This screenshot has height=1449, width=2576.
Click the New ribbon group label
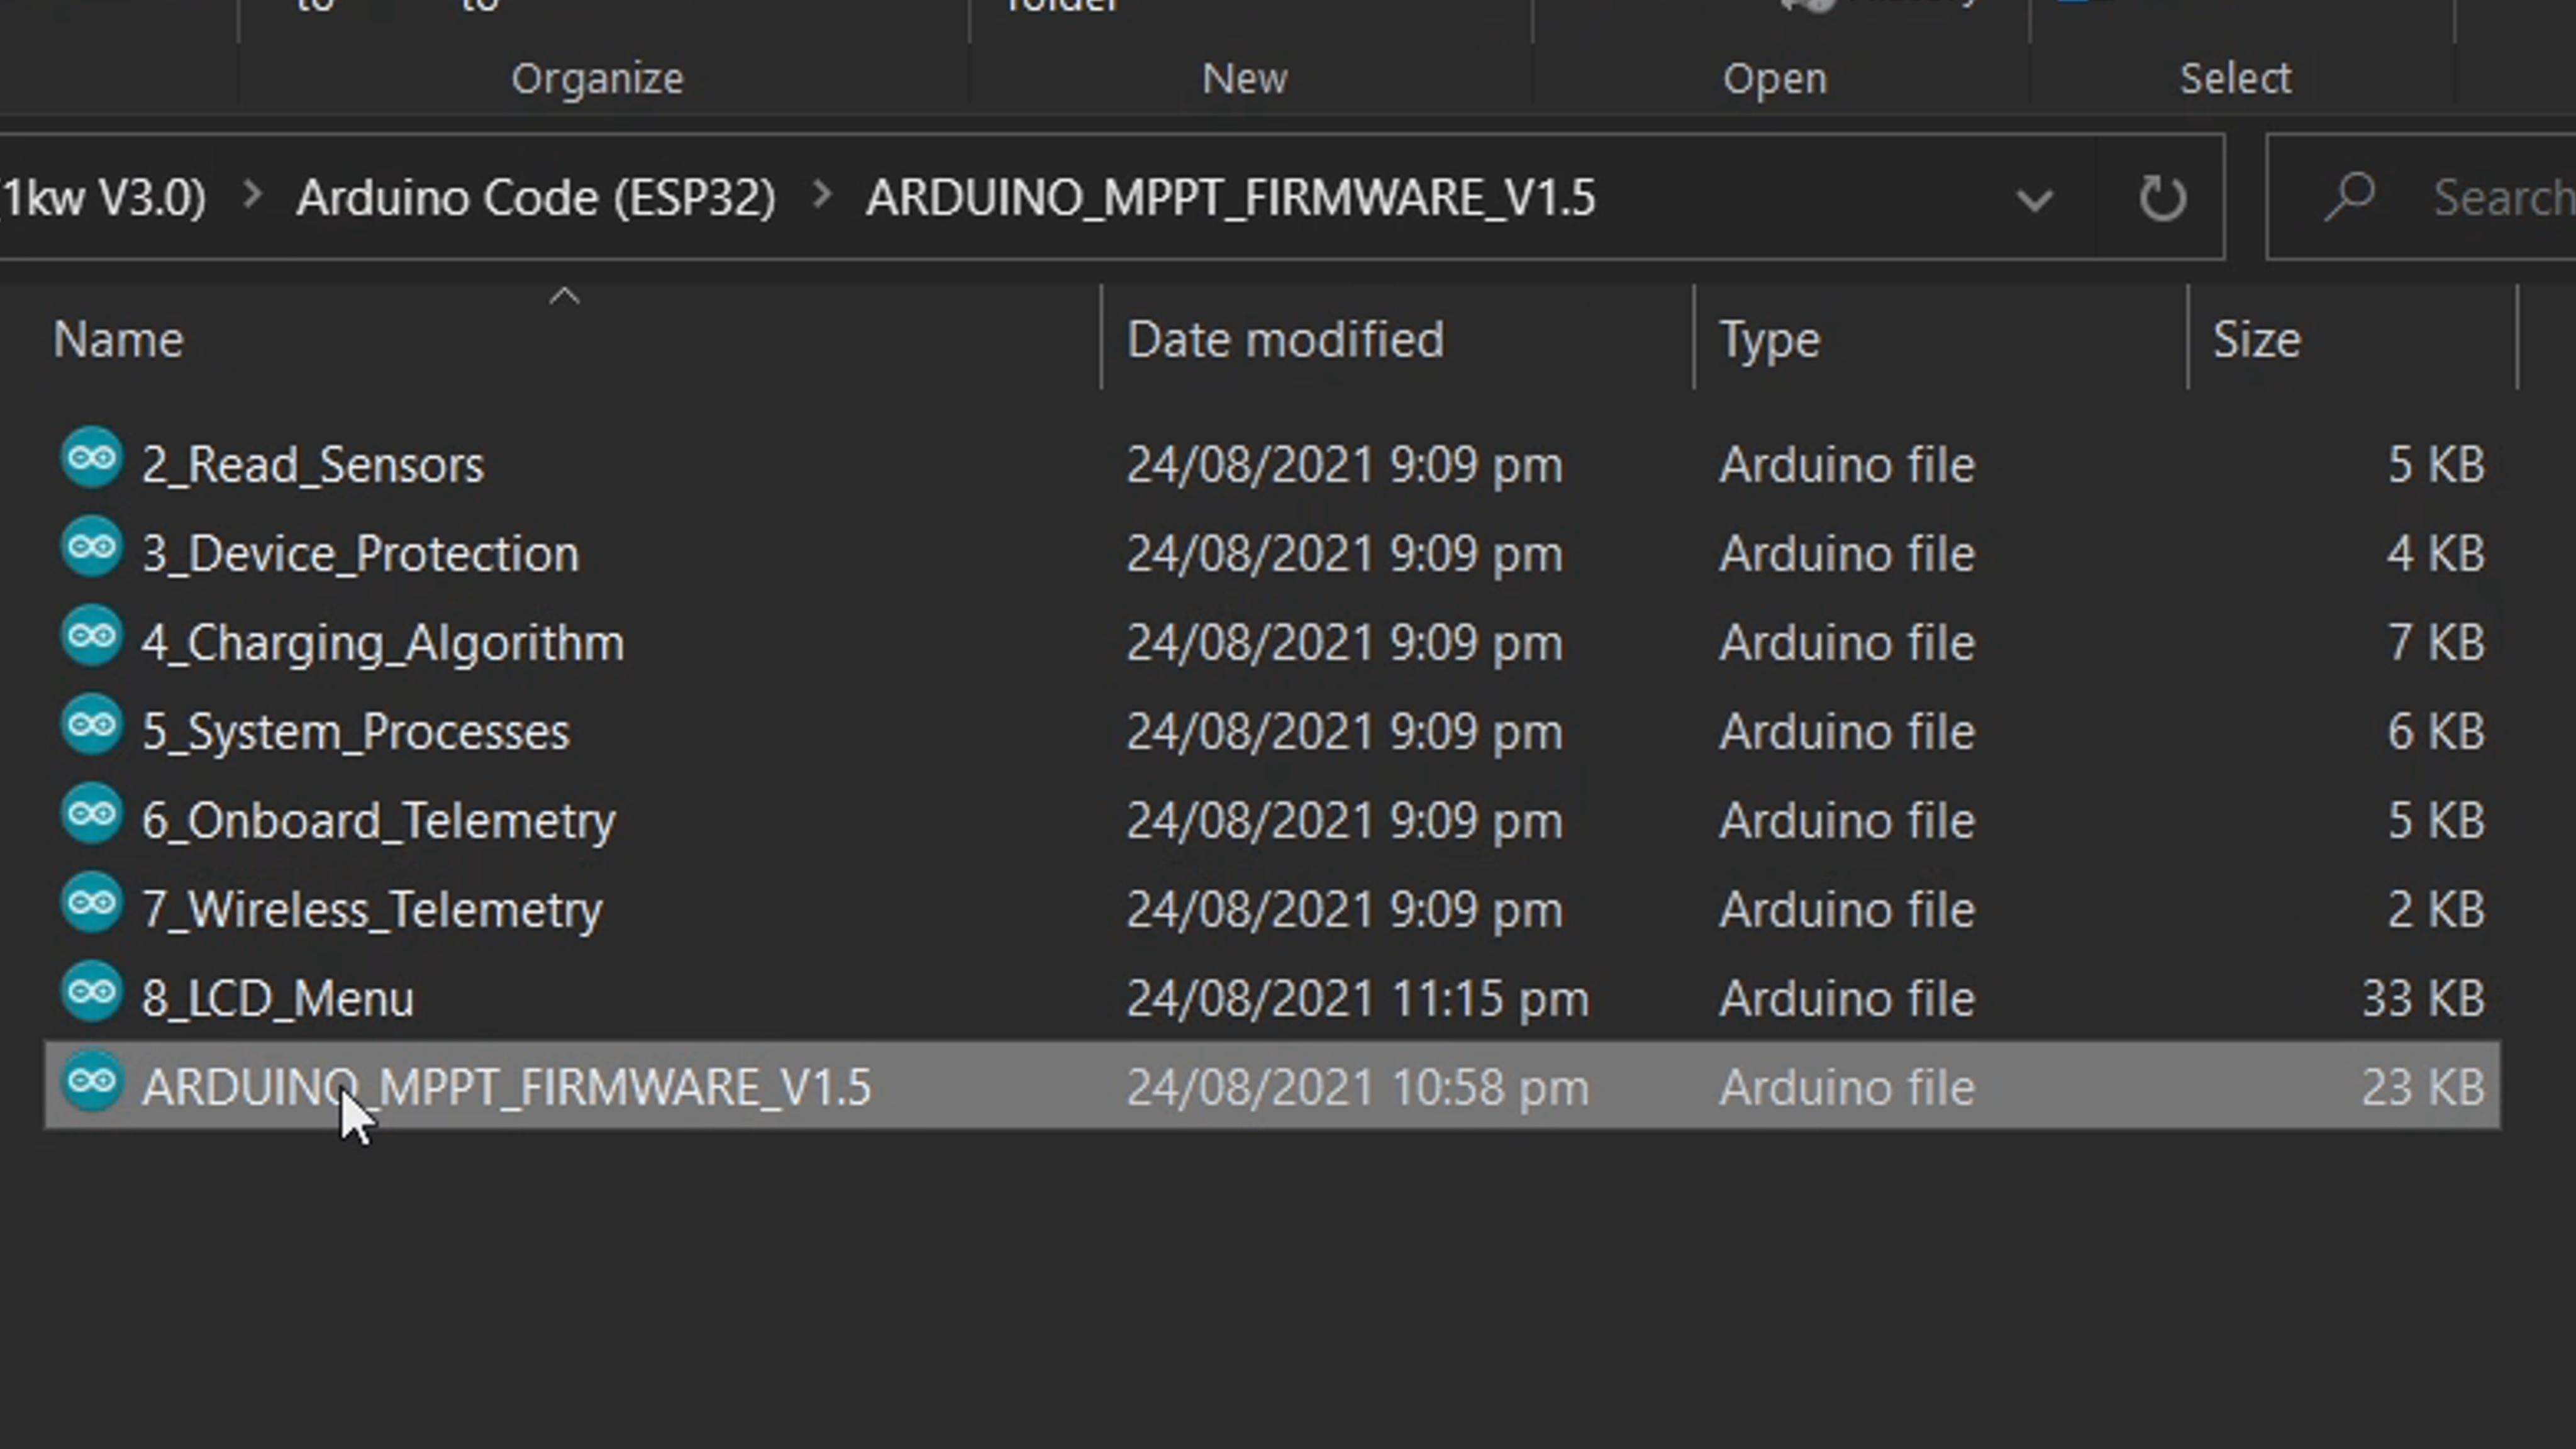(1244, 78)
